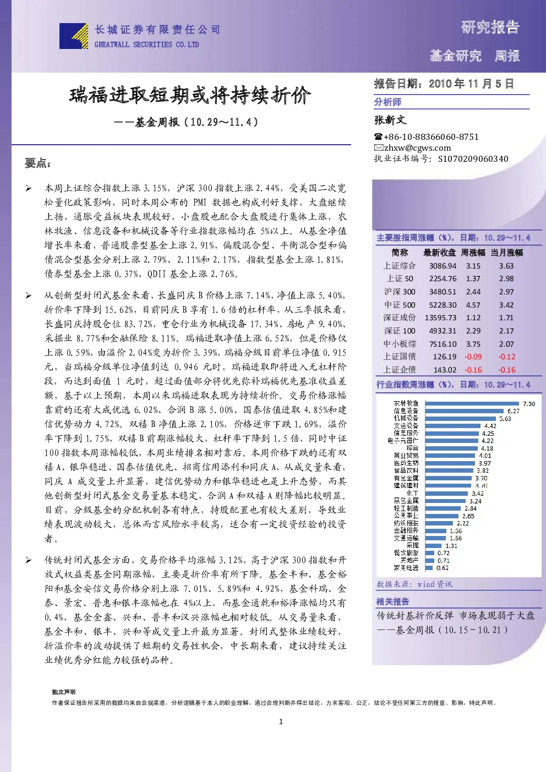Select the title '瑞福进取短期或将持续折价'
The image size is (546, 772).
click(190, 95)
